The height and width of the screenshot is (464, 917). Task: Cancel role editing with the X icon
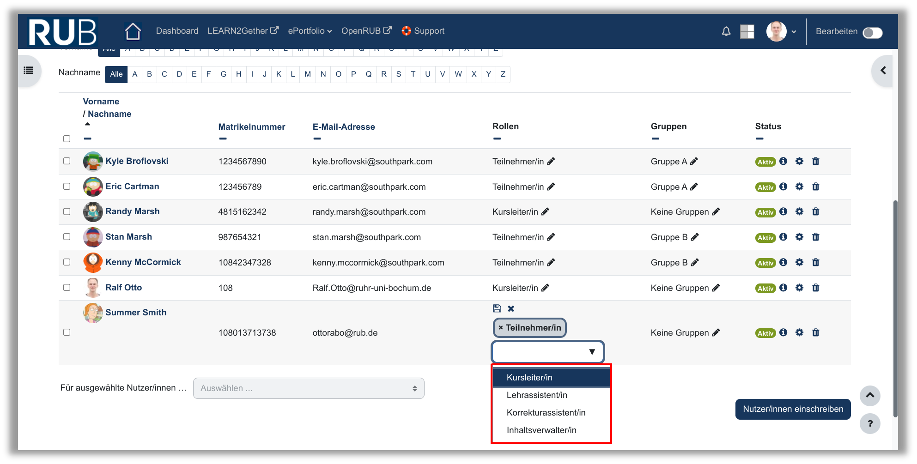pyautogui.click(x=511, y=308)
